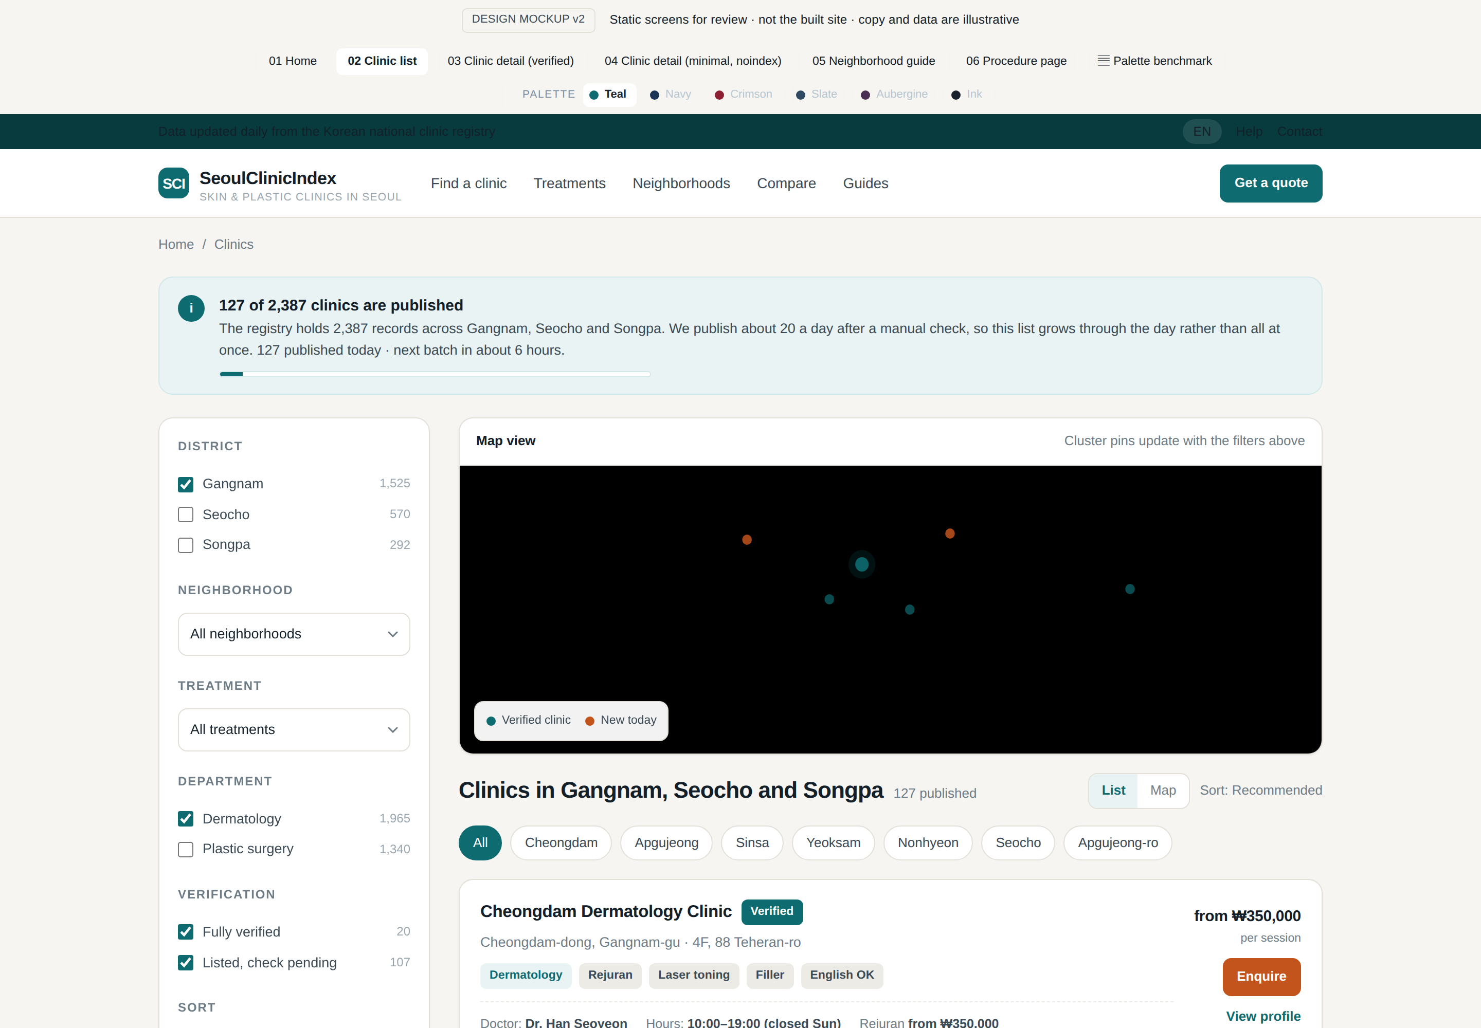The width and height of the screenshot is (1481, 1028).
Task: Open the All neighborhoods dropdown
Action: [294, 634]
